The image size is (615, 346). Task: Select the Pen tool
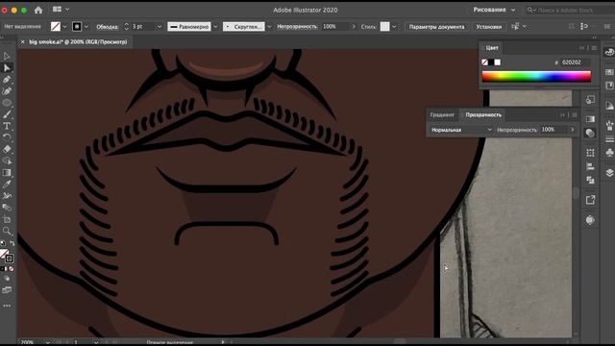[x=7, y=80]
